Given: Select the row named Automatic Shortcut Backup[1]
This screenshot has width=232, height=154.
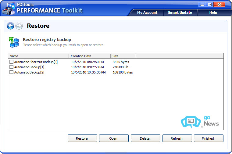Looking at the screenshot, I should [36, 62].
